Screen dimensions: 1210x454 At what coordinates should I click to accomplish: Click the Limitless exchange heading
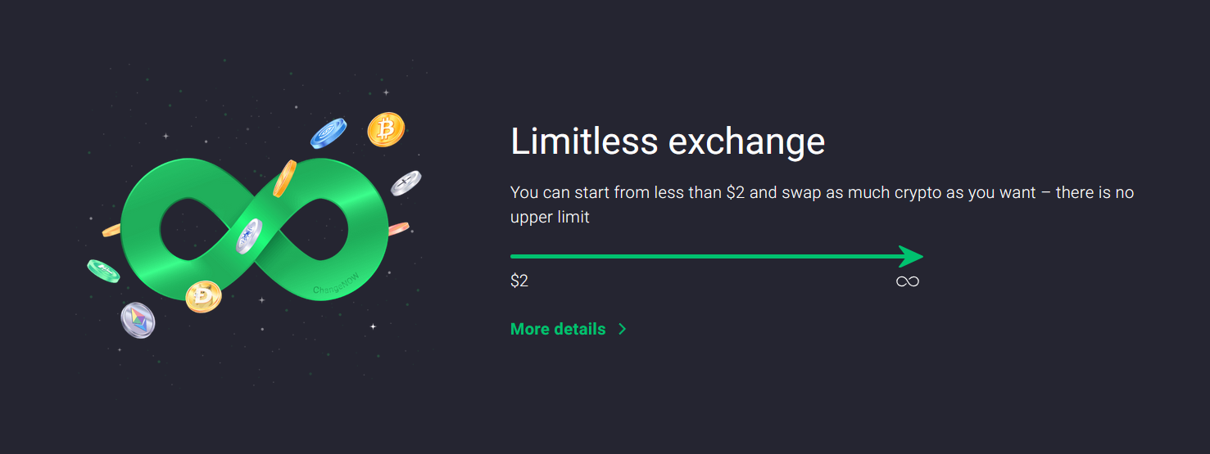tap(667, 141)
